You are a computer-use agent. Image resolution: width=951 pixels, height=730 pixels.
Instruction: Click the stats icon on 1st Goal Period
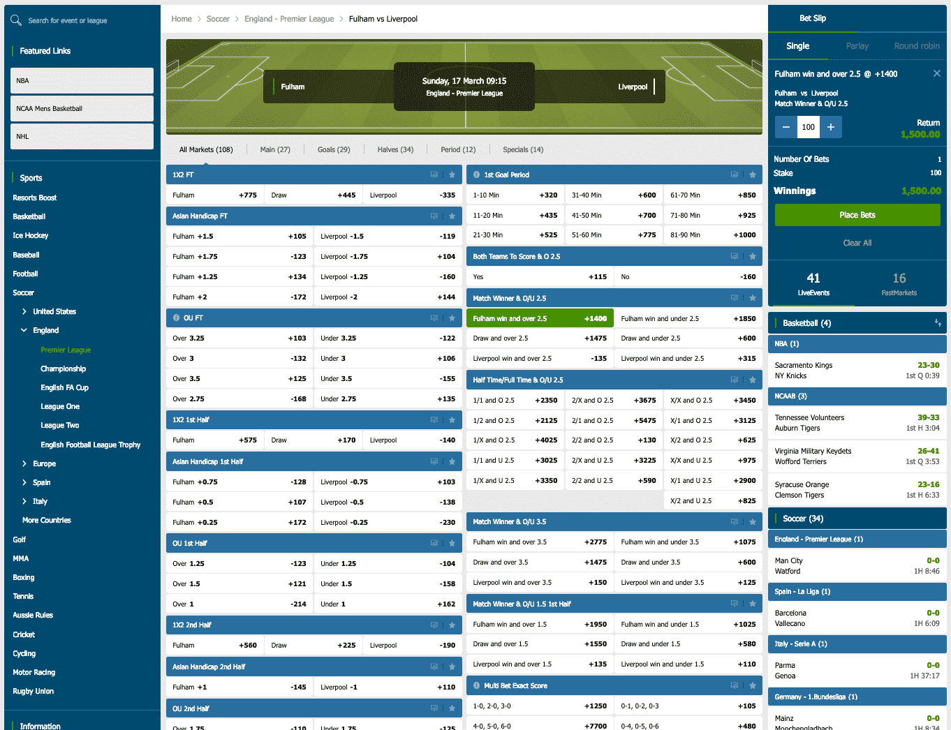pyautogui.click(x=735, y=175)
